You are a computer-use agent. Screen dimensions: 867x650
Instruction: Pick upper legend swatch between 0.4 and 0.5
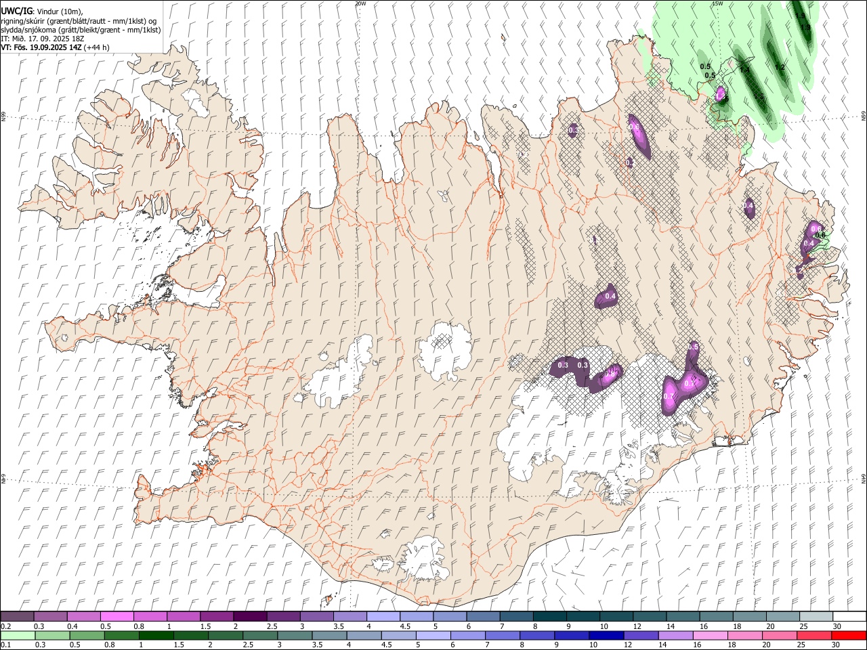[84, 617]
